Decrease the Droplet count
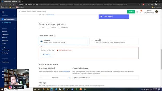This screenshot has width=162, height=91. point(41,78)
